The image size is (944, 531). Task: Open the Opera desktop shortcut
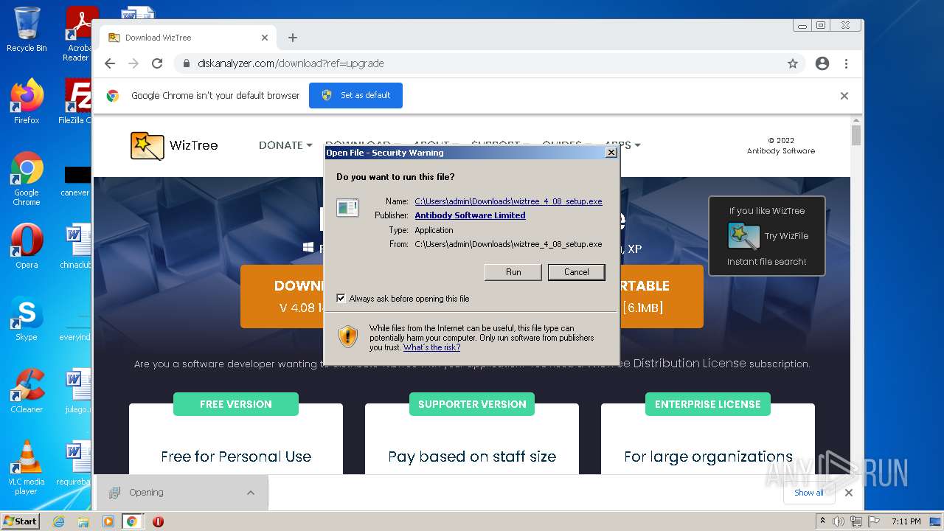(27, 246)
